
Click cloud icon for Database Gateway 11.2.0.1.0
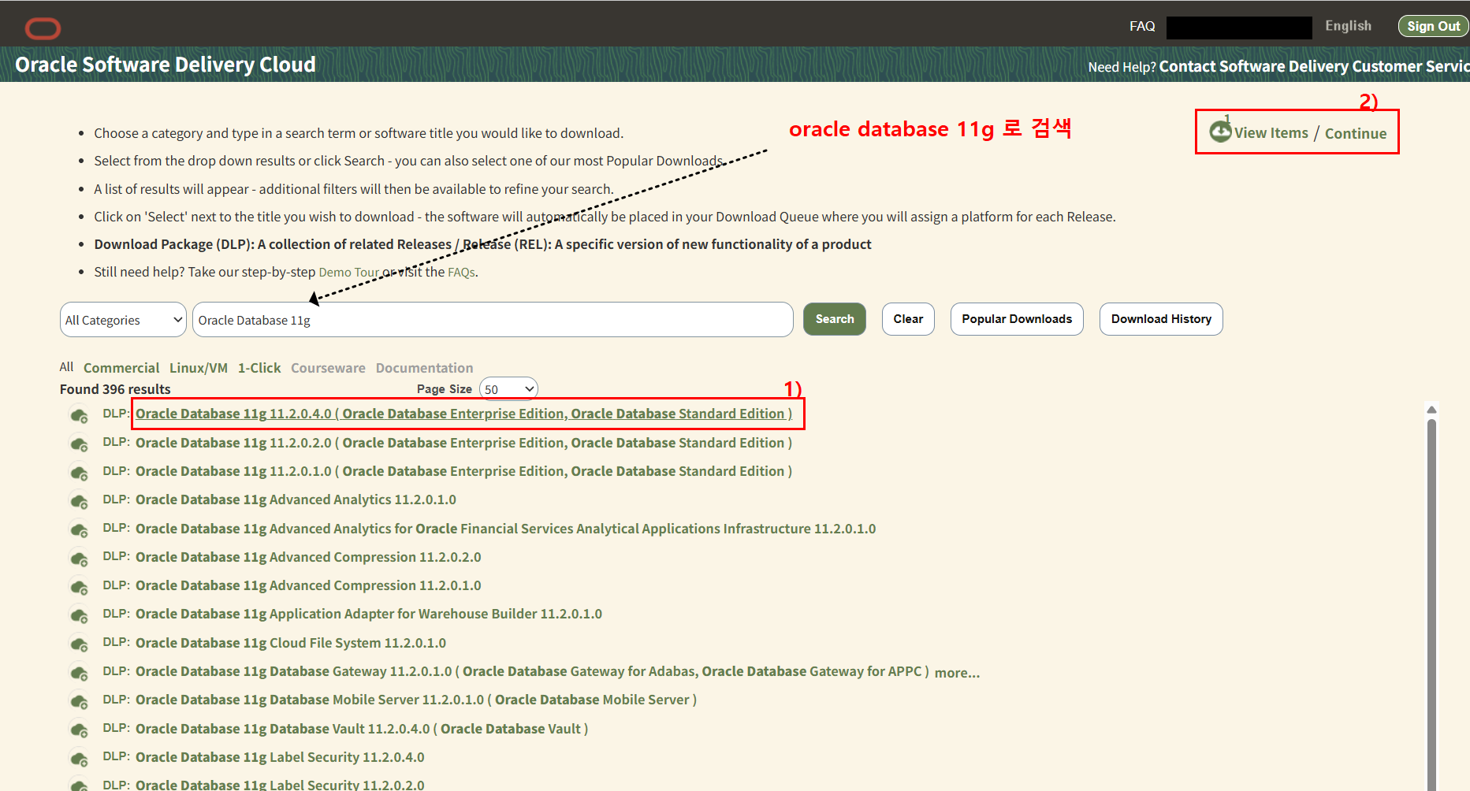79,672
